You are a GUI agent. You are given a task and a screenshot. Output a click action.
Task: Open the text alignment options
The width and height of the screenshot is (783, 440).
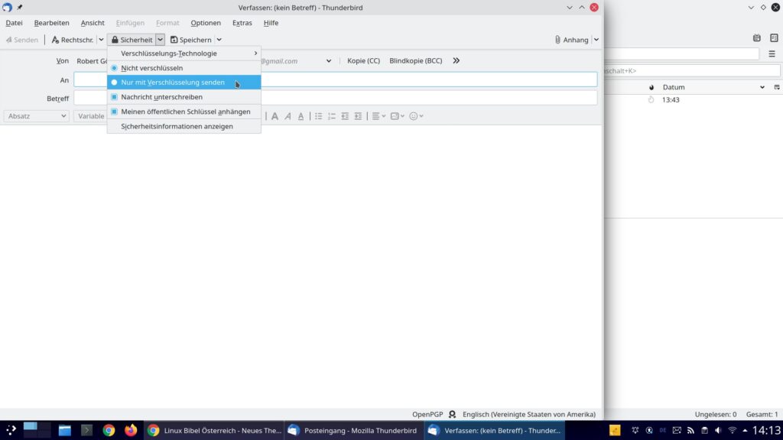pyautogui.click(x=379, y=116)
